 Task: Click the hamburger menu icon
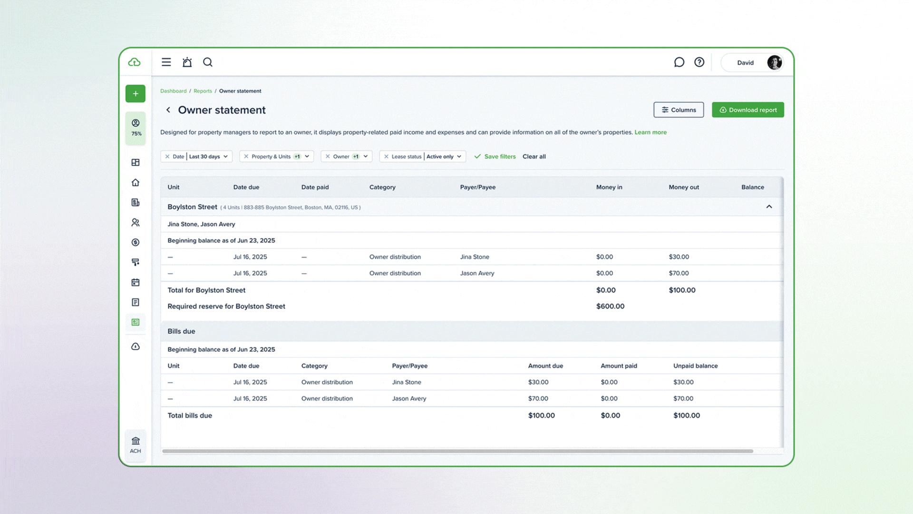pos(166,62)
